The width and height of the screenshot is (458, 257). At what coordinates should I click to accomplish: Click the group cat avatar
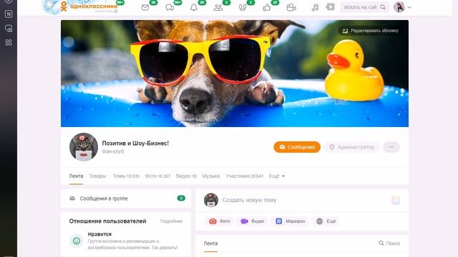(x=84, y=147)
